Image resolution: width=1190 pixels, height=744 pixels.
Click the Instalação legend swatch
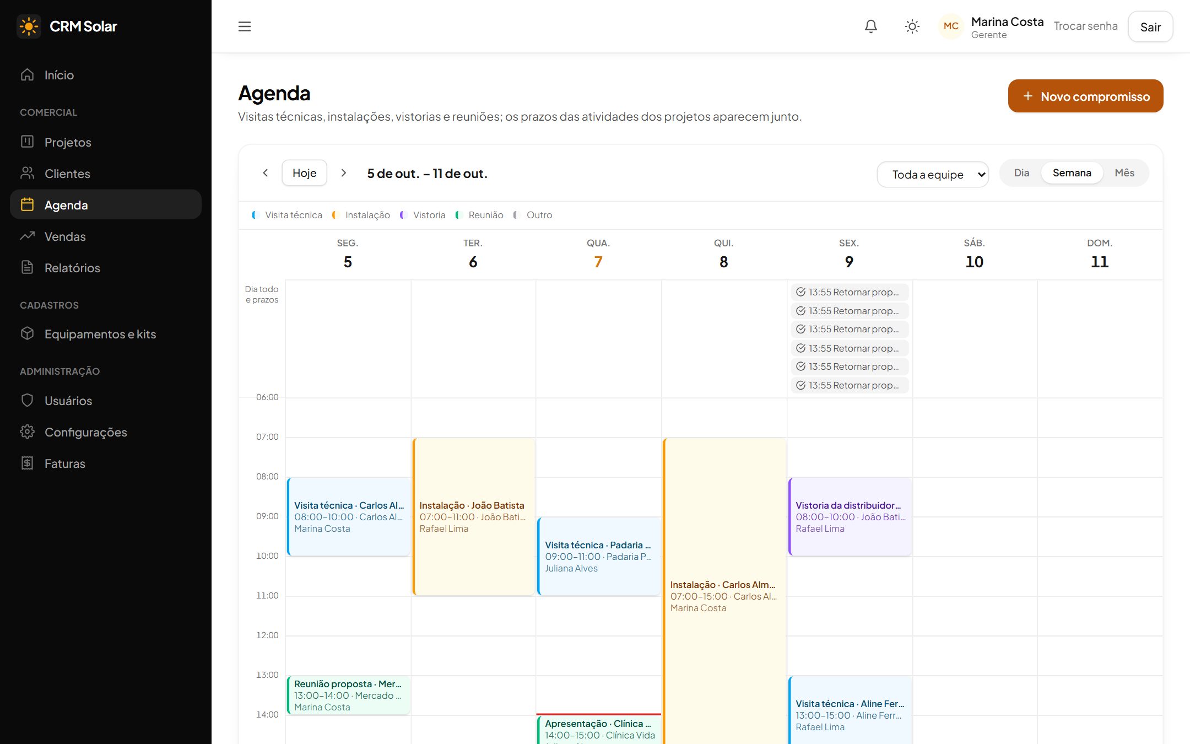point(335,215)
